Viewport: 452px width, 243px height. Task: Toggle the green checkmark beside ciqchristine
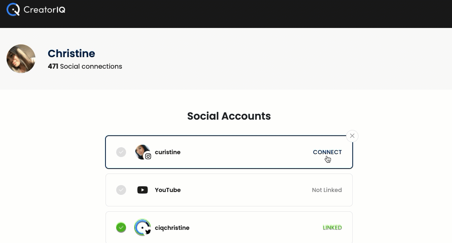click(x=121, y=228)
